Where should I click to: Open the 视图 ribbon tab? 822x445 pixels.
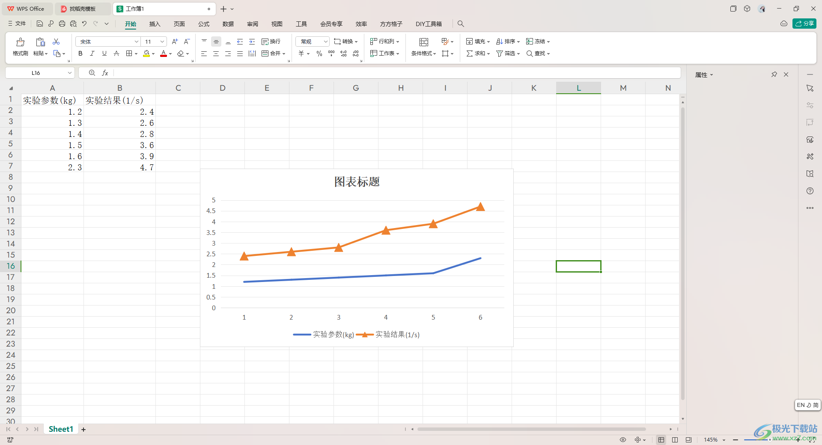click(x=277, y=24)
